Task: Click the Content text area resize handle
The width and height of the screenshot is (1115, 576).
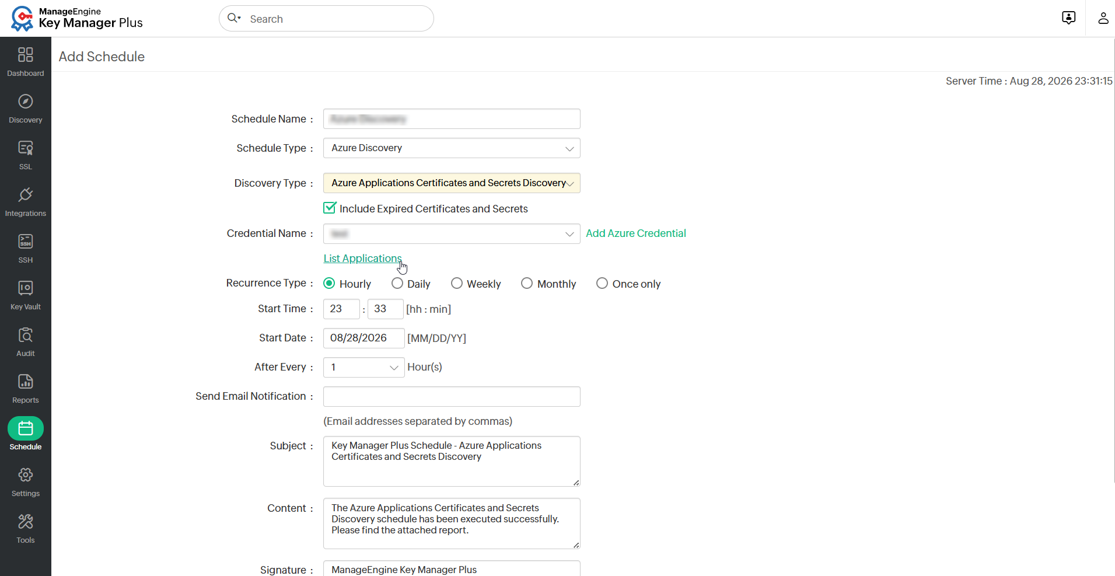Action: (576, 545)
